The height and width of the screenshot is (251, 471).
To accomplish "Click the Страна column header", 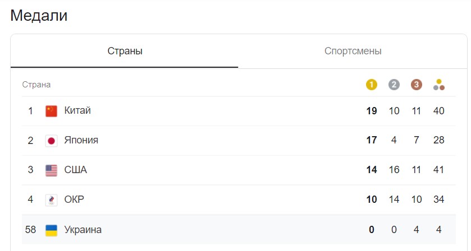I will pyautogui.click(x=36, y=85).
